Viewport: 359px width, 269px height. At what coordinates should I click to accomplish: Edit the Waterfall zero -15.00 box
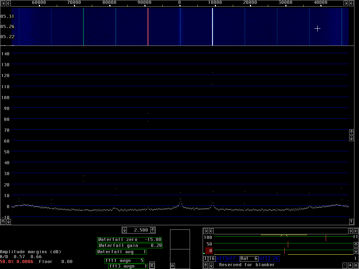pyautogui.click(x=130, y=240)
